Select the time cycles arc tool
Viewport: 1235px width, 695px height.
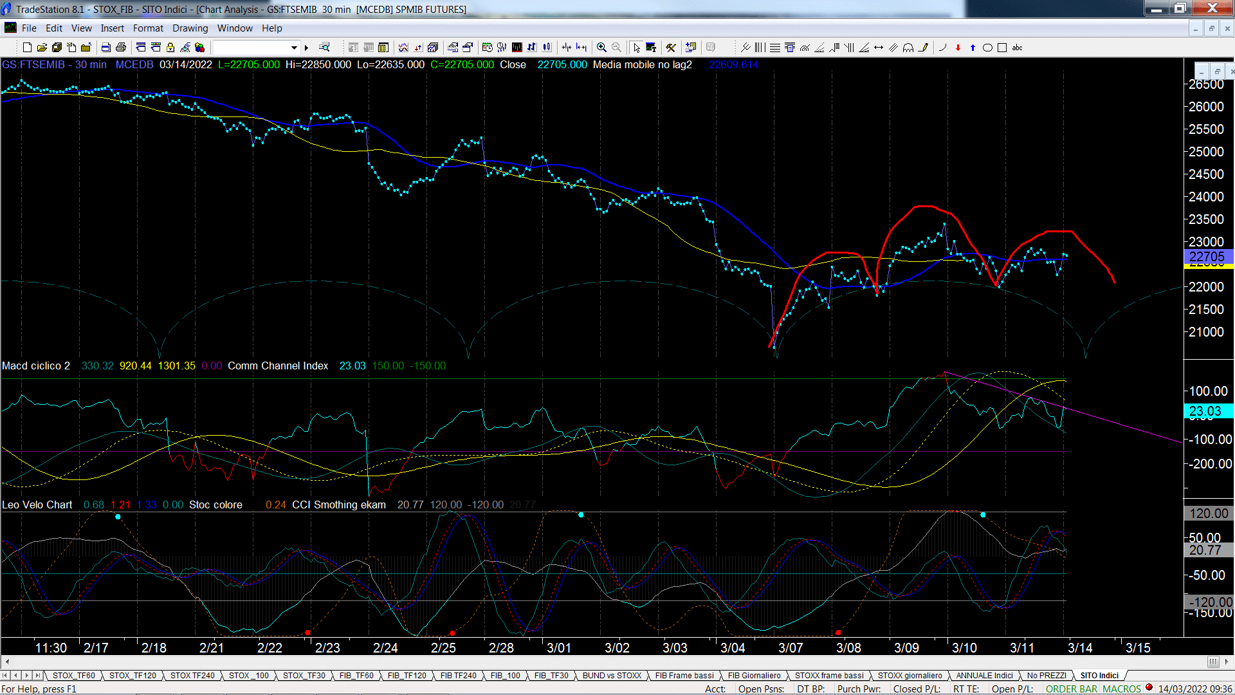click(908, 48)
